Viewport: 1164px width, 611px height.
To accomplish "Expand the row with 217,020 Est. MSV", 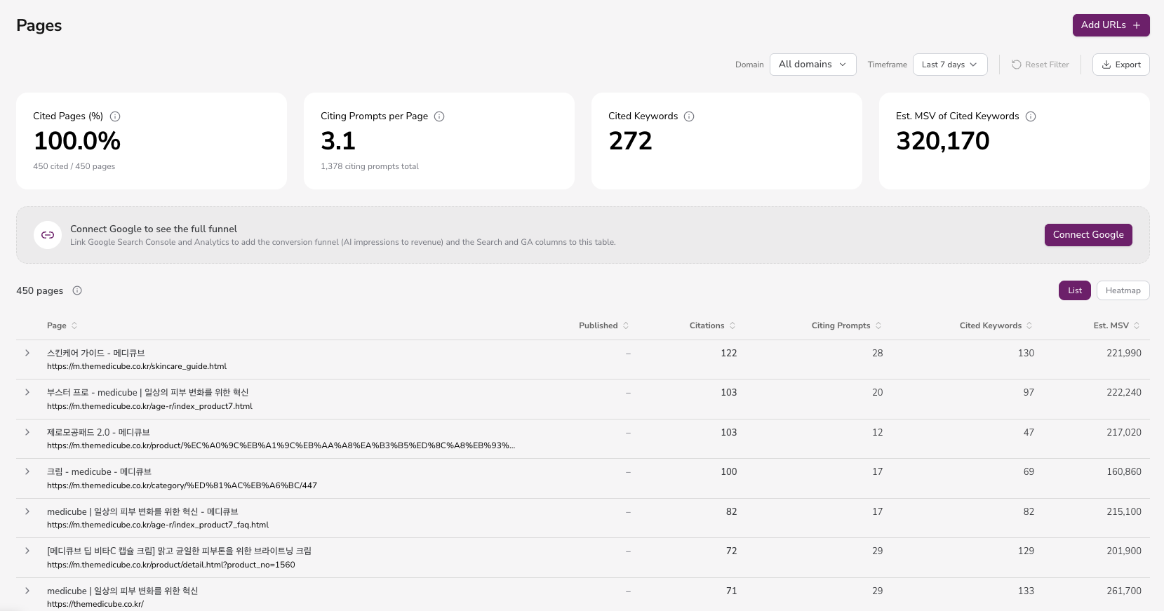I will [x=27, y=432].
